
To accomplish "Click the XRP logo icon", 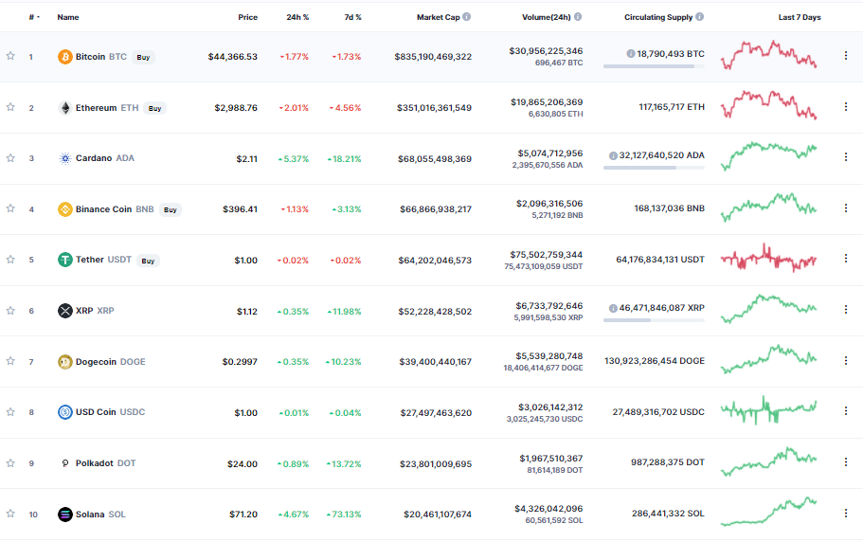I will click(x=65, y=311).
